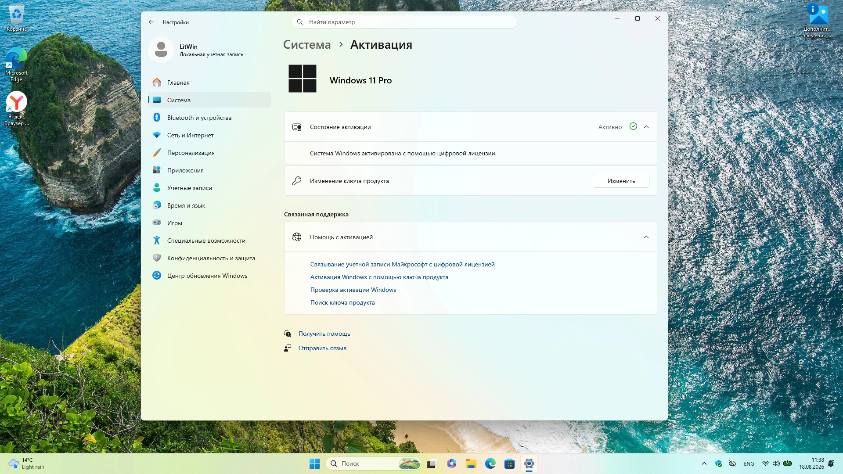Select the Дополнит... сведения desktop icon

coord(818,21)
